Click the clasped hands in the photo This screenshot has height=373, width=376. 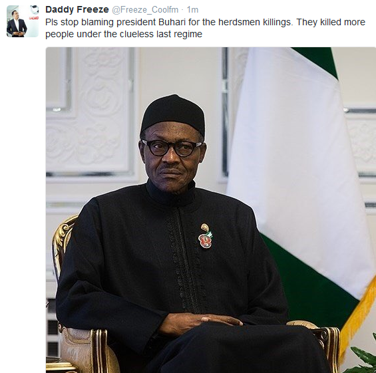point(200,324)
